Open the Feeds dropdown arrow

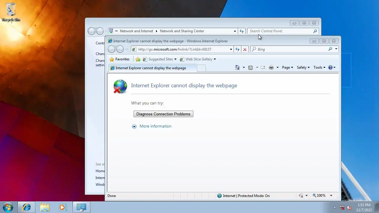pyautogui.click(x=257, y=67)
